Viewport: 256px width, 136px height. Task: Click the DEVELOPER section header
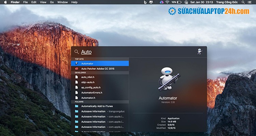click(80, 73)
